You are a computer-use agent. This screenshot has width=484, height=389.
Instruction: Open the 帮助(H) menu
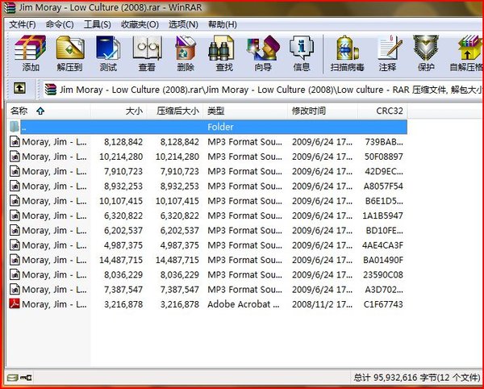pos(223,24)
